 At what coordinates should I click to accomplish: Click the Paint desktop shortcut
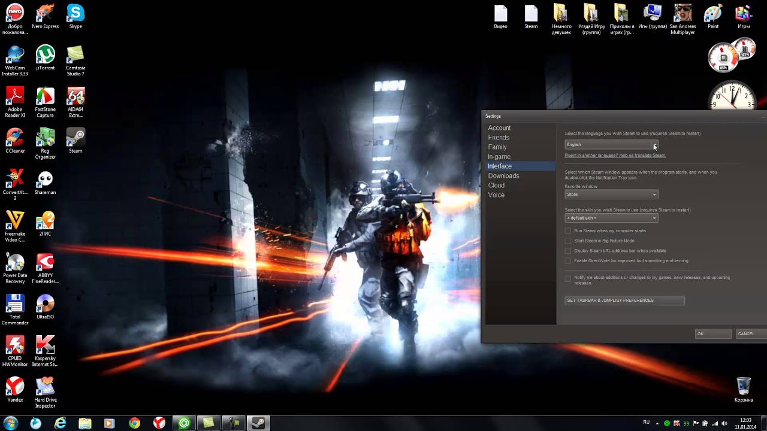713,16
